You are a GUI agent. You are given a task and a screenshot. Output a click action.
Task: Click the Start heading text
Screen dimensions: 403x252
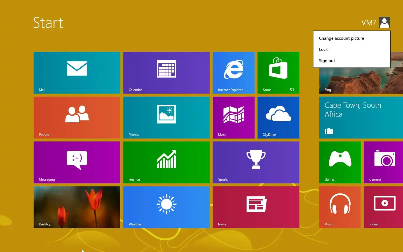coord(48,23)
